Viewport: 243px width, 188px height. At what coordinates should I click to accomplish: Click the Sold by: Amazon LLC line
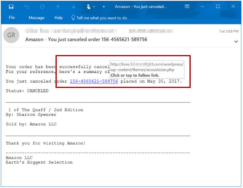pos(31,124)
